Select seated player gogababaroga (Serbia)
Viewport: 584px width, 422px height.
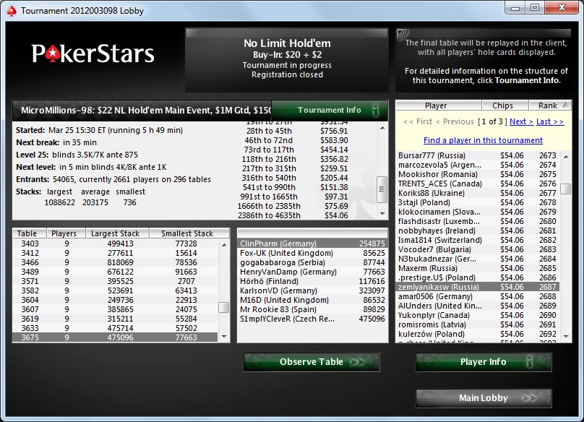point(312,262)
